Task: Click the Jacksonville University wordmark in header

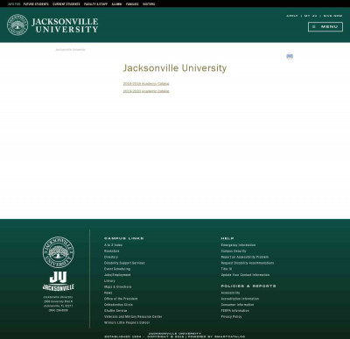Action: (65, 25)
